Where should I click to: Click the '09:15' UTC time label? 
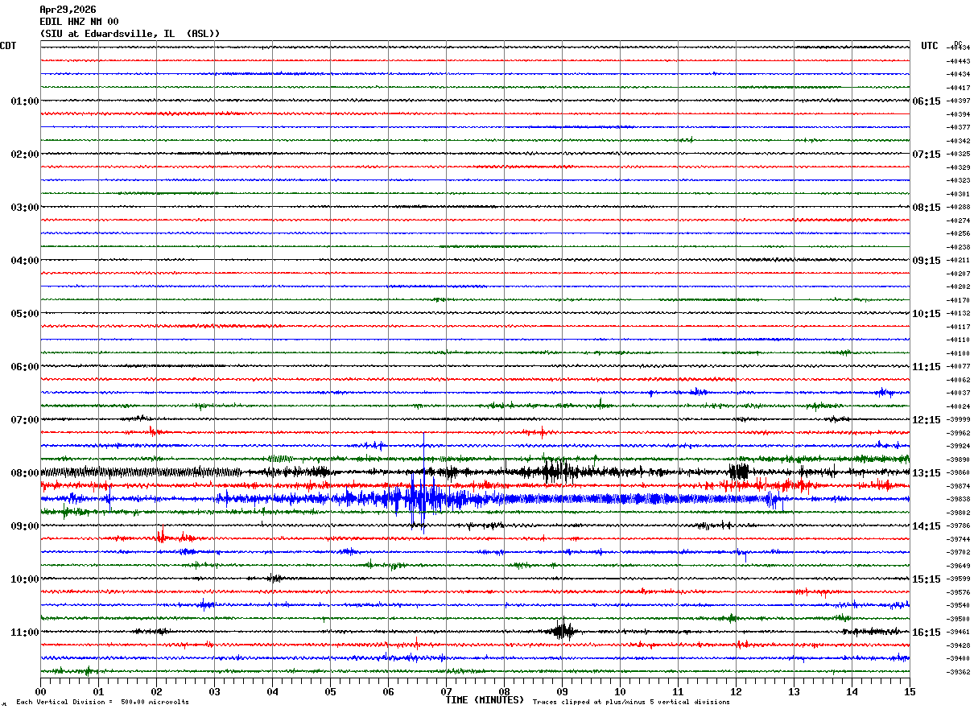click(x=927, y=261)
